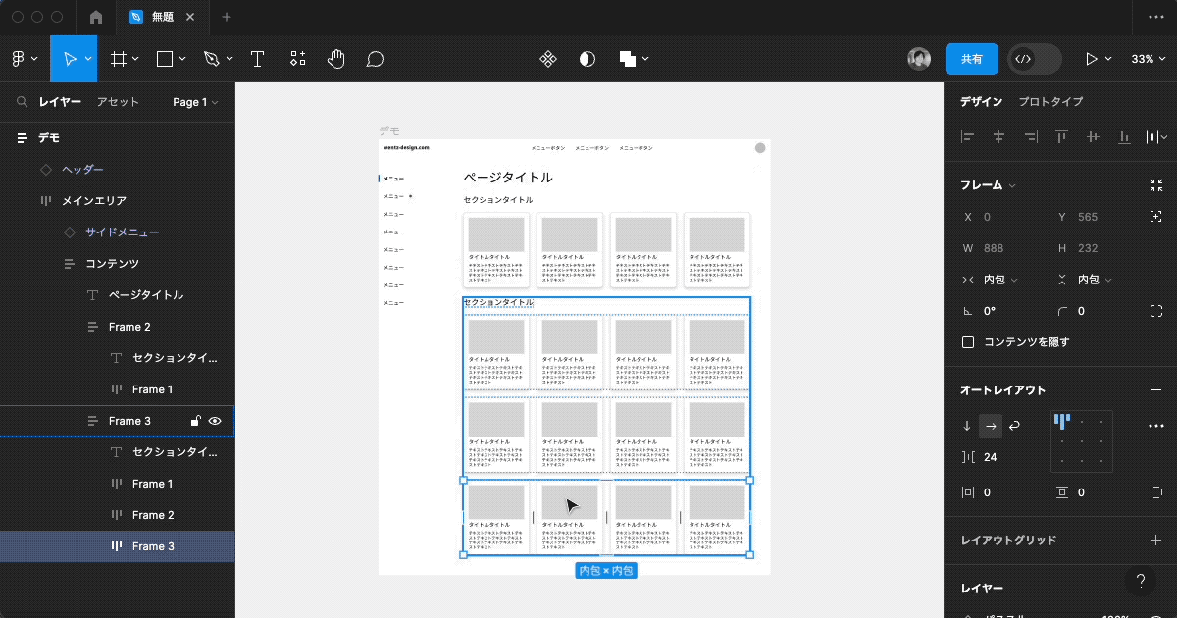Open the Figma main menu icon

point(19,59)
